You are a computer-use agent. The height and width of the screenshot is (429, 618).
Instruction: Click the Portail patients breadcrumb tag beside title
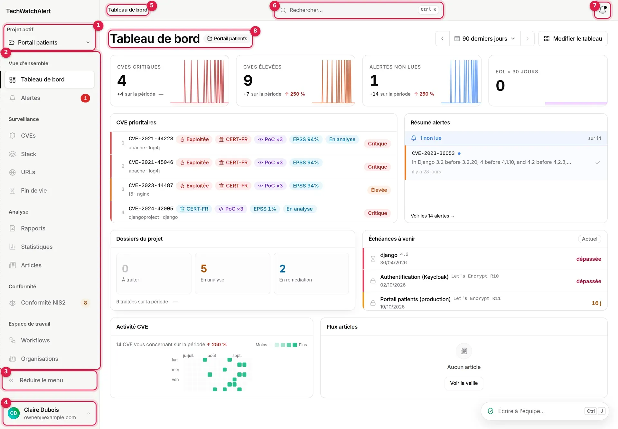coord(227,39)
